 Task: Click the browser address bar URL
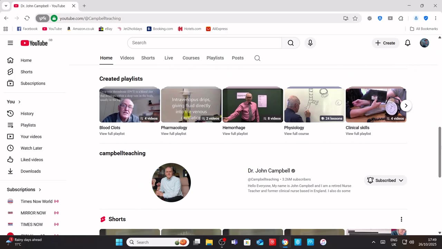click(90, 18)
